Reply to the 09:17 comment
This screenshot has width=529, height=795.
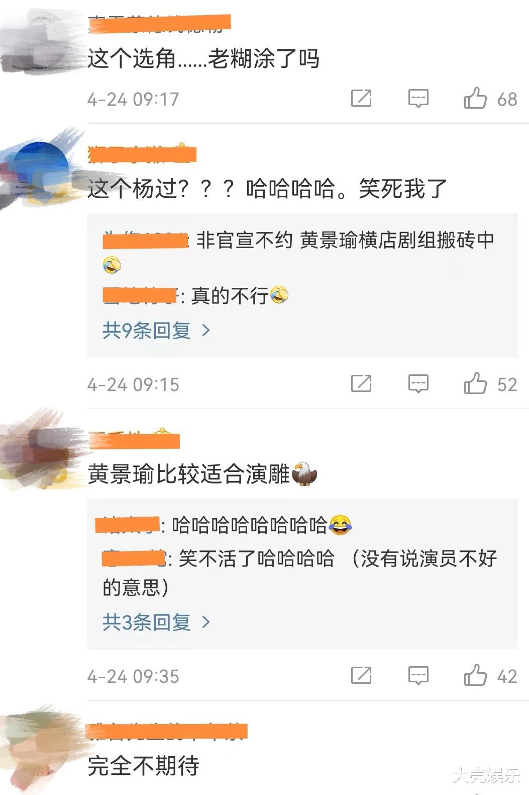click(x=418, y=99)
